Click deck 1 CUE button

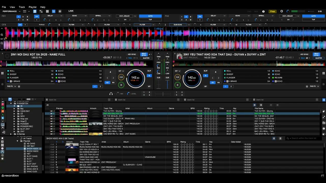click(x=121, y=77)
